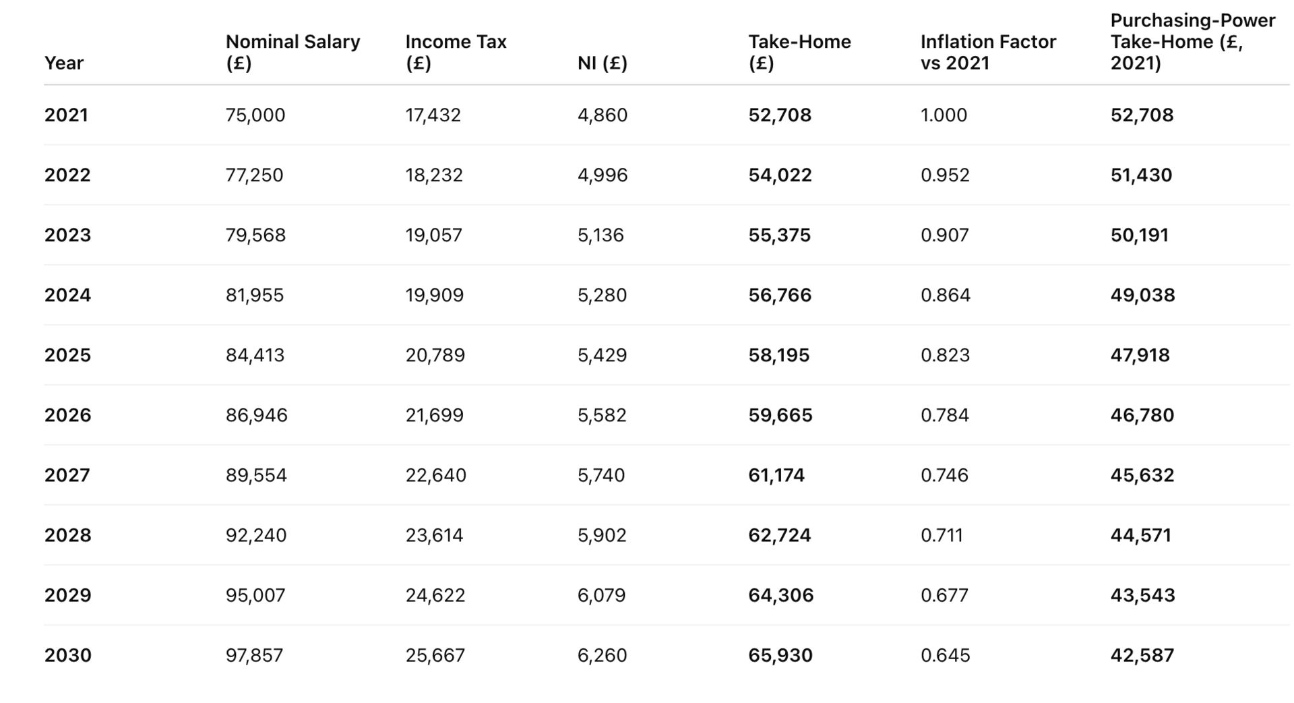Select the 2029 nominal salary 95,007
1294x703 pixels.
[x=255, y=595]
